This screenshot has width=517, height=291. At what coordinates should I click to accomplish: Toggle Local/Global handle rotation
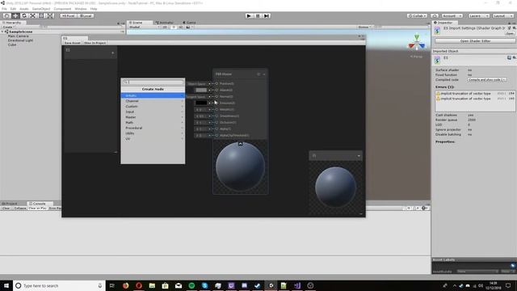(86, 16)
